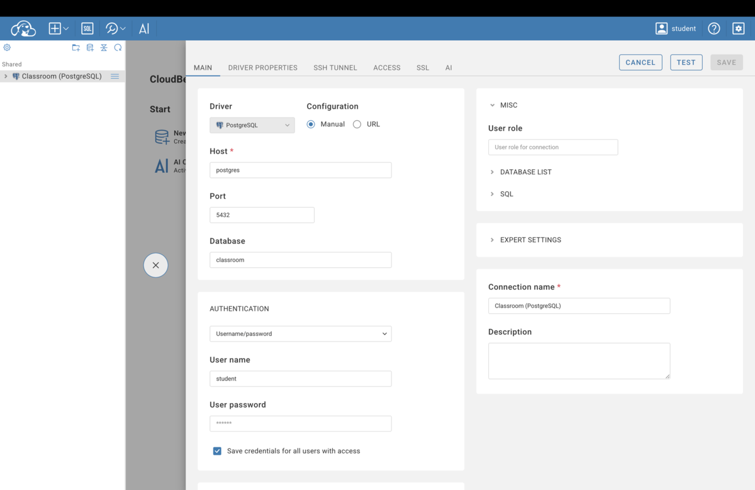Switch to the MAIN tab
Viewport: 755px width, 490px height.
tap(203, 67)
